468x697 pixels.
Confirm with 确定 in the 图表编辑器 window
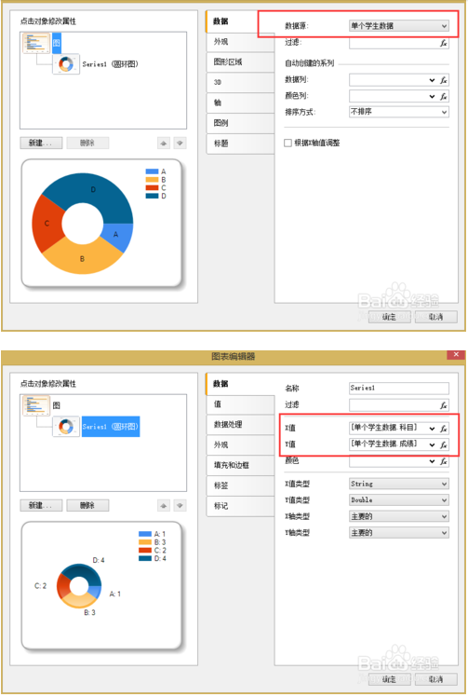click(x=390, y=679)
